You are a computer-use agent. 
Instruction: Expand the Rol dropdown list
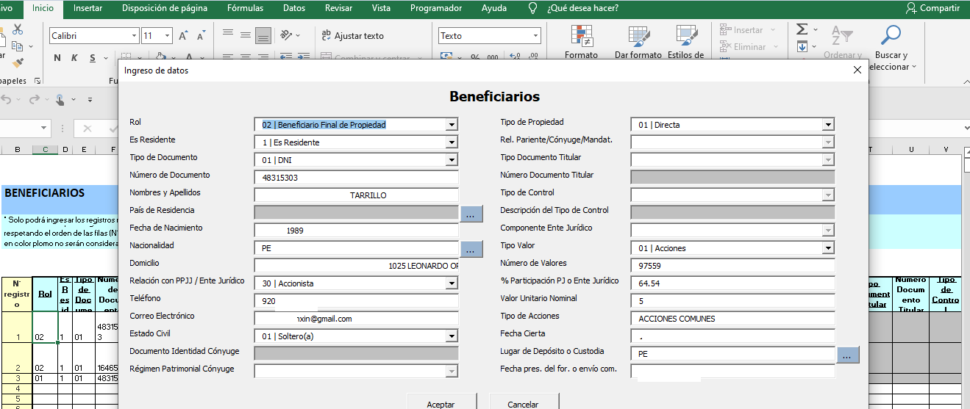click(452, 125)
